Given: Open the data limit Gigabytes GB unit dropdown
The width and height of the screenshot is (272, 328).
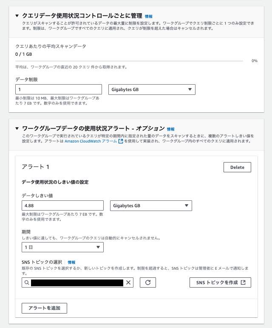Looking at the screenshot, I should [x=152, y=89].
